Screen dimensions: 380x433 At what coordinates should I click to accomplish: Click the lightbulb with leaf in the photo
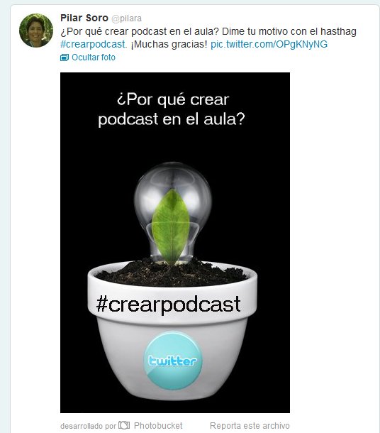tap(172, 213)
